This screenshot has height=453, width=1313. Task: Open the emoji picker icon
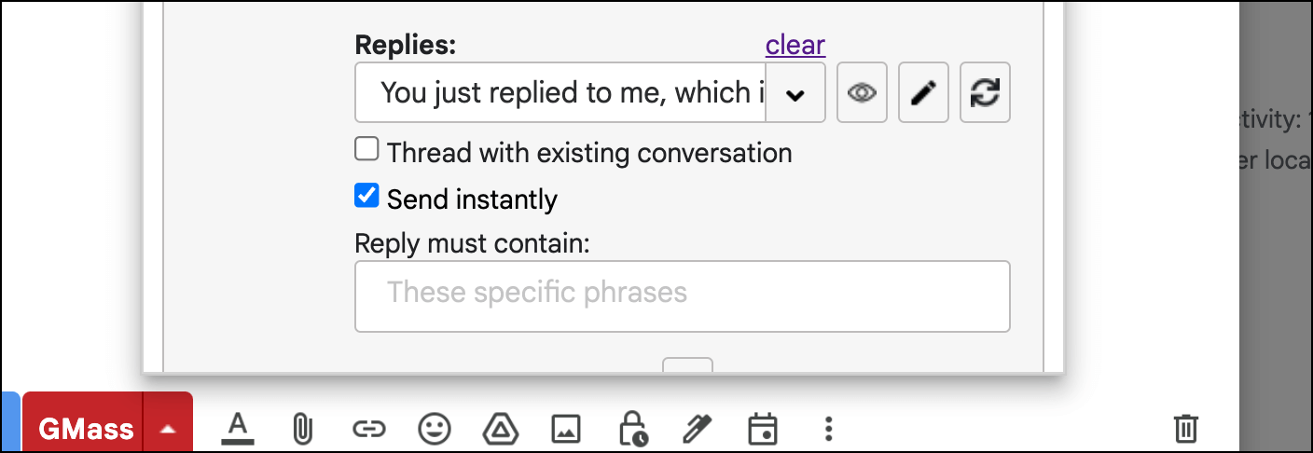(434, 429)
